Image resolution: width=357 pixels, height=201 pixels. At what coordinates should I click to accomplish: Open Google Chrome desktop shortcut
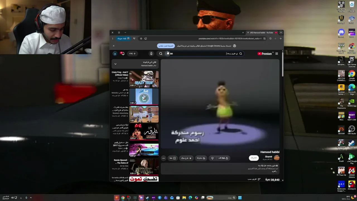[352, 76]
